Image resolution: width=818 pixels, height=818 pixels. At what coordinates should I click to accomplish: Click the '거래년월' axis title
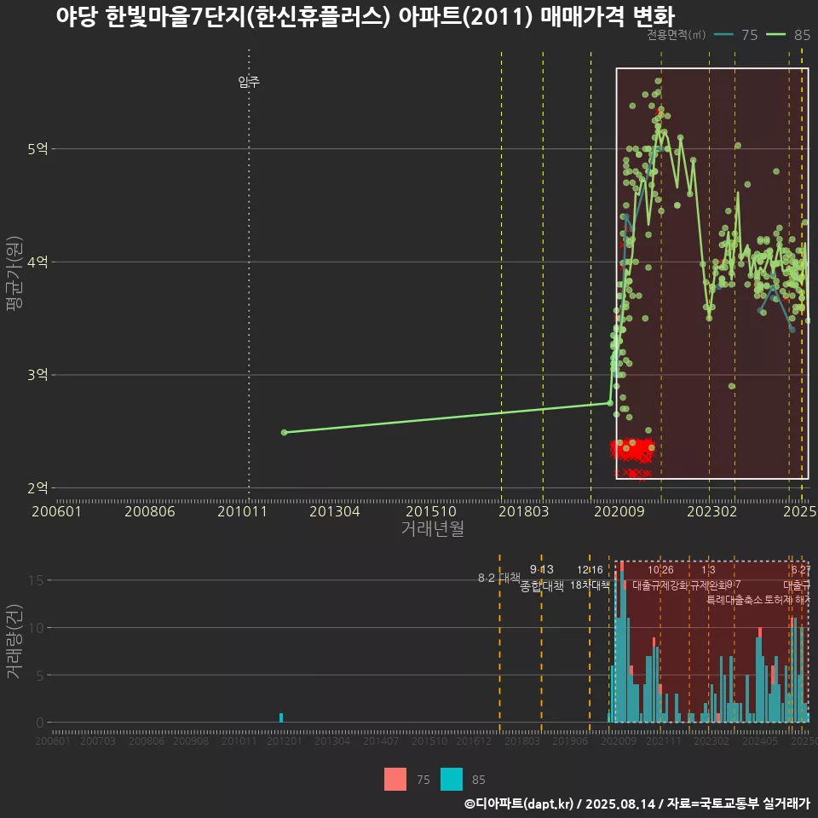[433, 528]
